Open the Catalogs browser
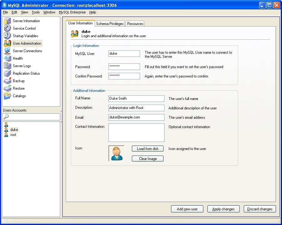 (19, 96)
